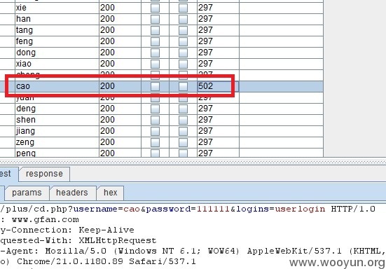386x269 pixels.
Task: Click the 297 length cell in zeng row
Action: [x=218, y=142]
